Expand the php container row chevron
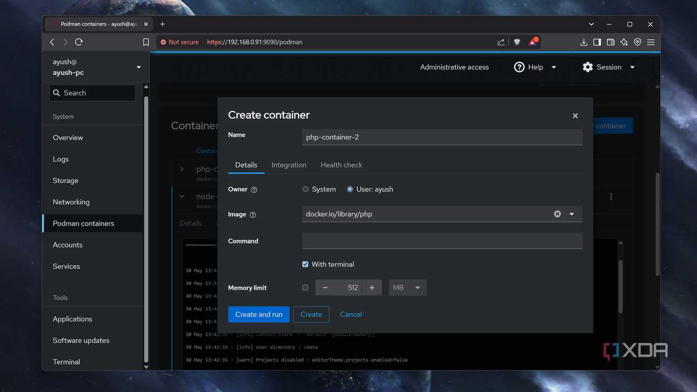Viewport: 697px width, 392px height. 182,169
